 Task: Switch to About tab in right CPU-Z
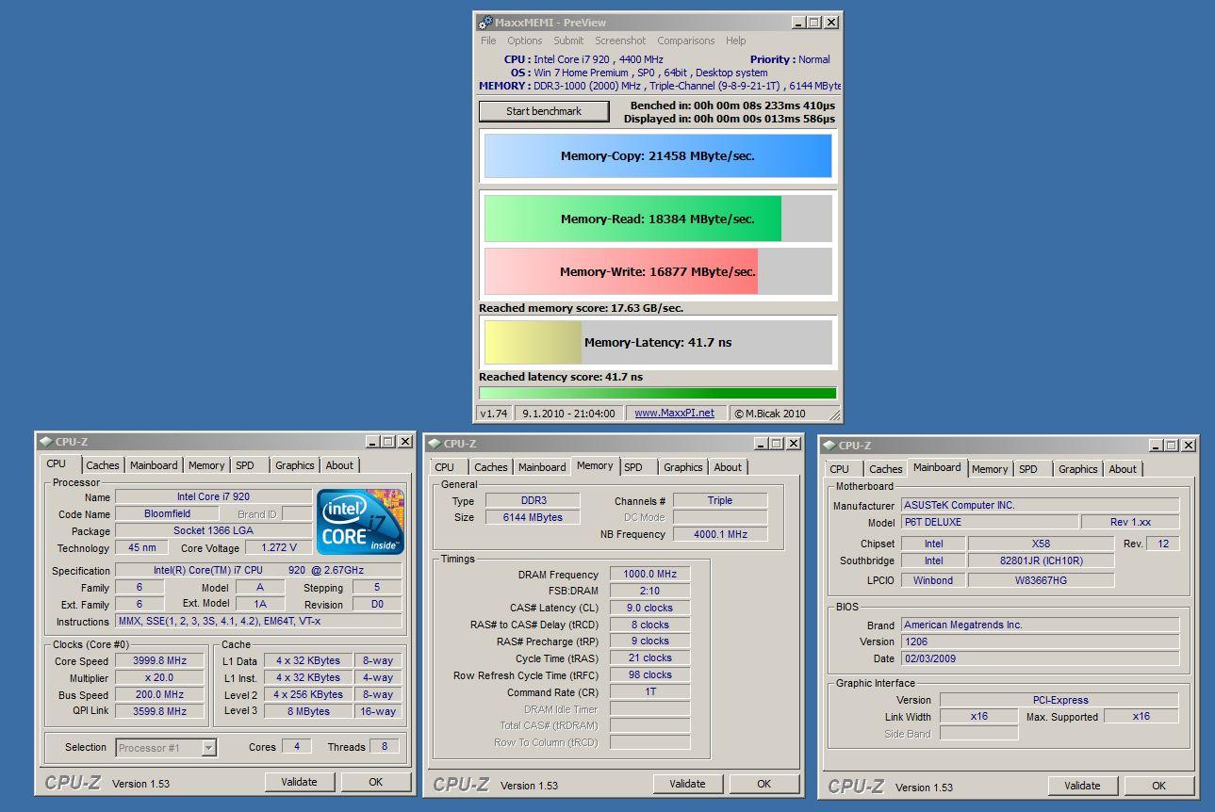point(1123,469)
